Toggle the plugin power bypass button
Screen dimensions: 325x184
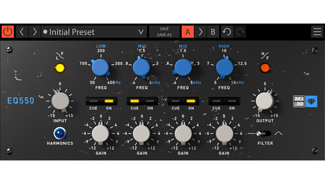point(8,32)
